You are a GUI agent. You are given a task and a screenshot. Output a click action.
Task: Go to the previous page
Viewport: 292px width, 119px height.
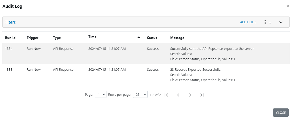(178, 95)
